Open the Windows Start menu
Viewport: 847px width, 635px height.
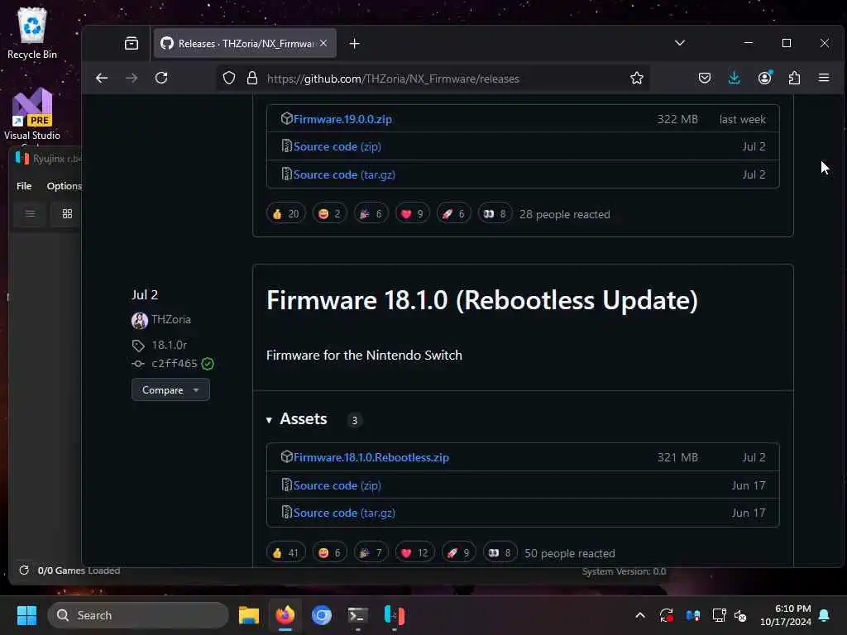pos(26,615)
